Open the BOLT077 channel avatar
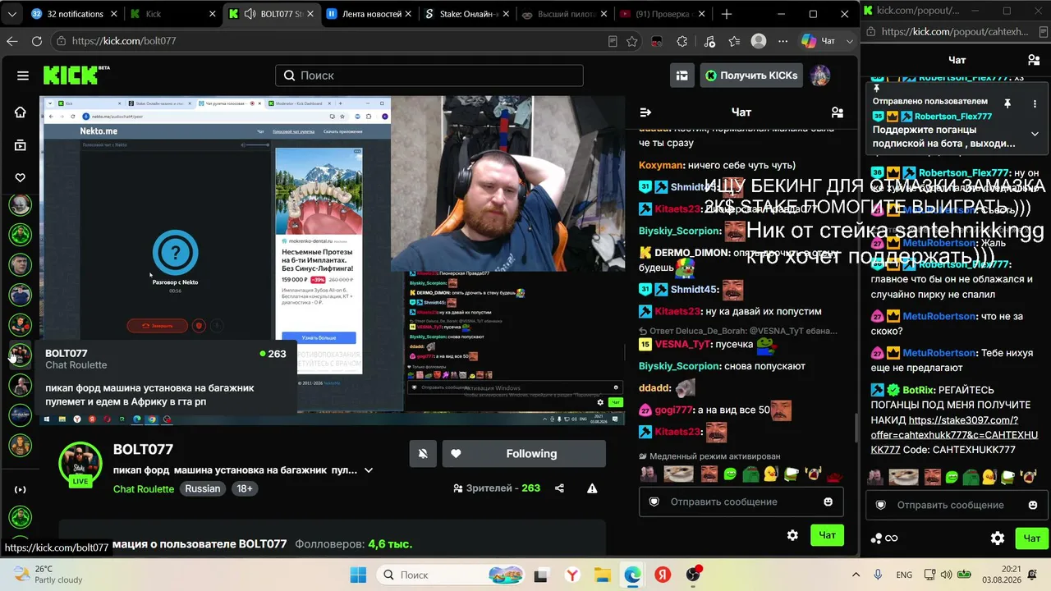 [x=80, y=464]
